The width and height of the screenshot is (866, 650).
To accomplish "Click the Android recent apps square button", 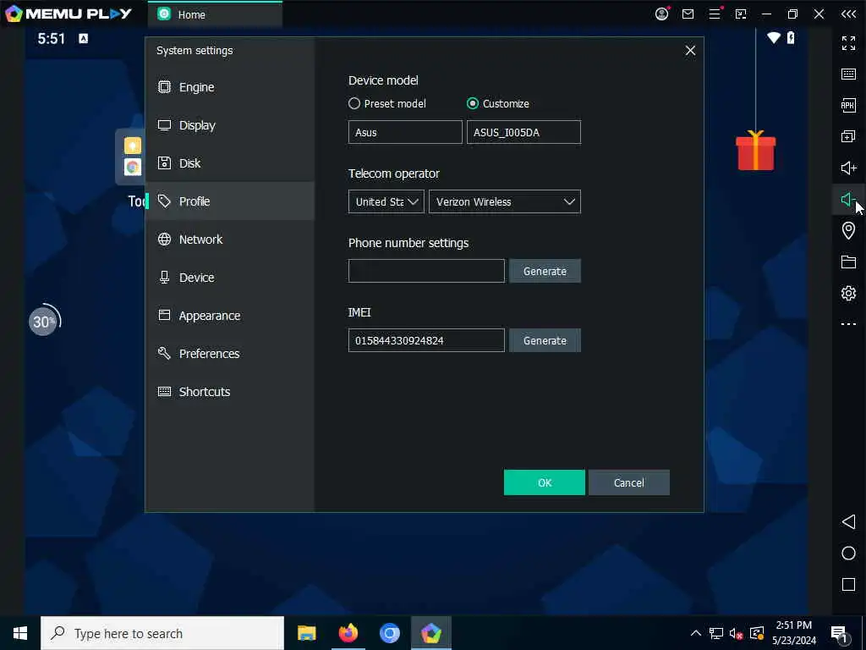I will 848,585.
